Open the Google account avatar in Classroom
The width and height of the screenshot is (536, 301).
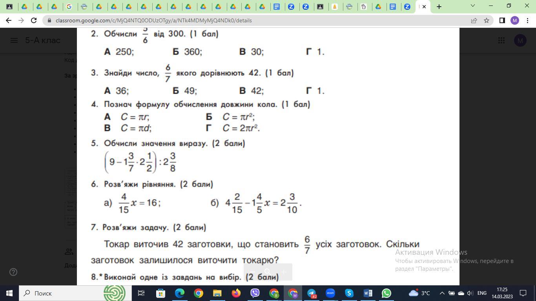point(520,40)
